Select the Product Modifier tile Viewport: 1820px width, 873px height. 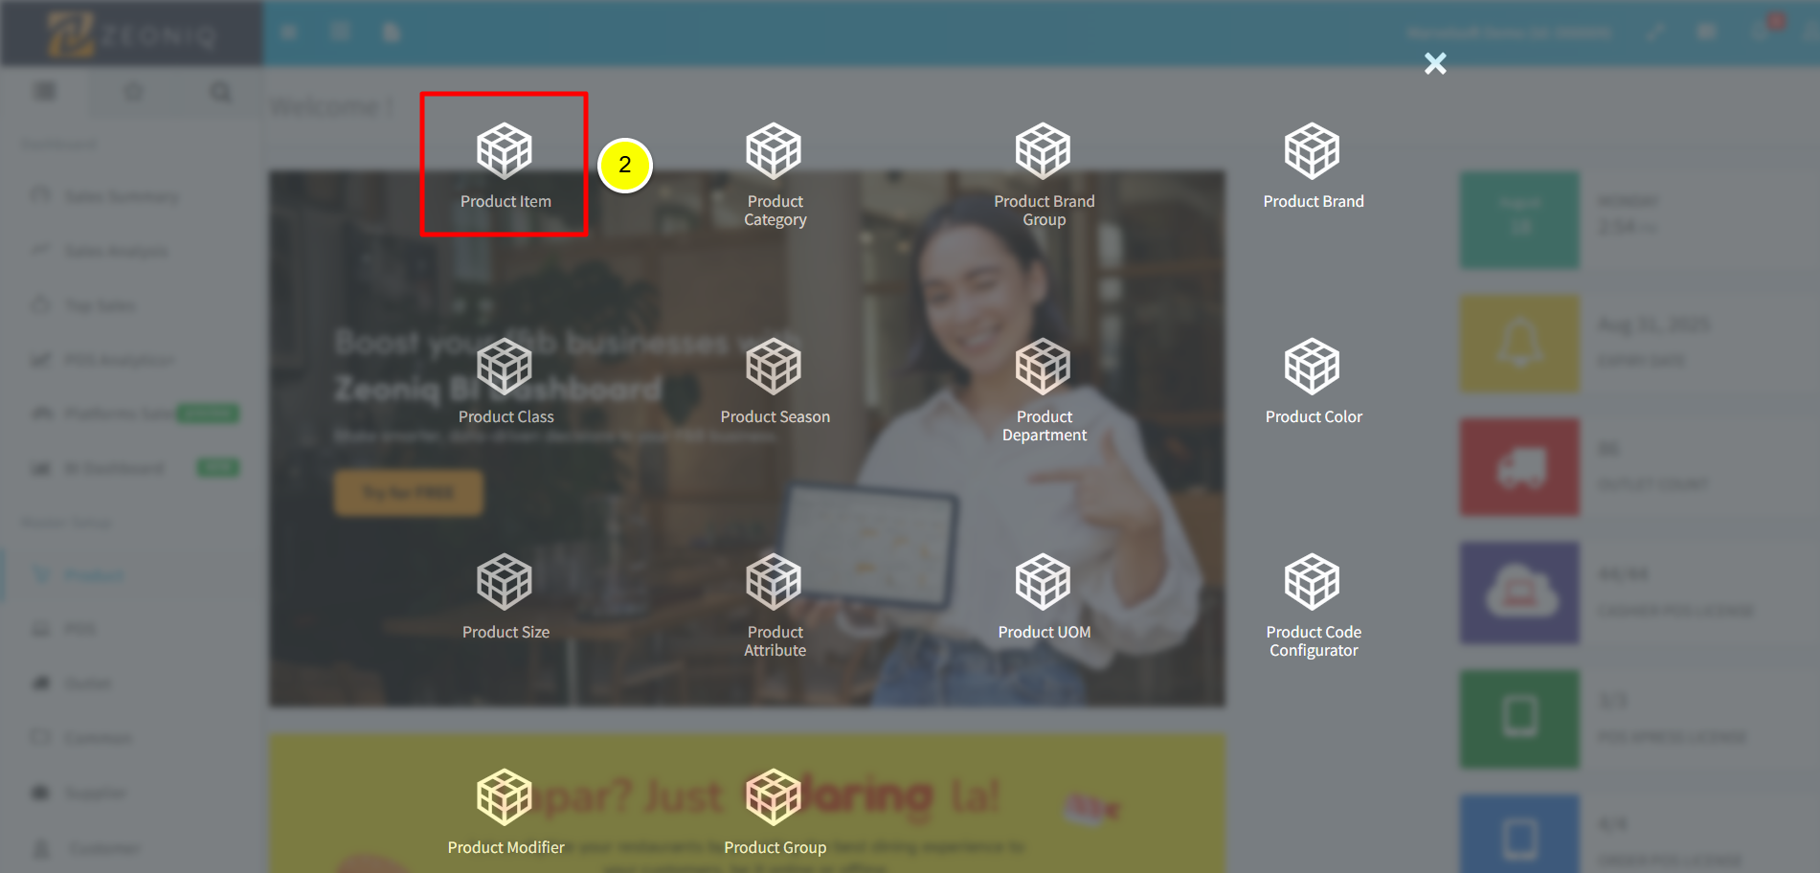506,811
